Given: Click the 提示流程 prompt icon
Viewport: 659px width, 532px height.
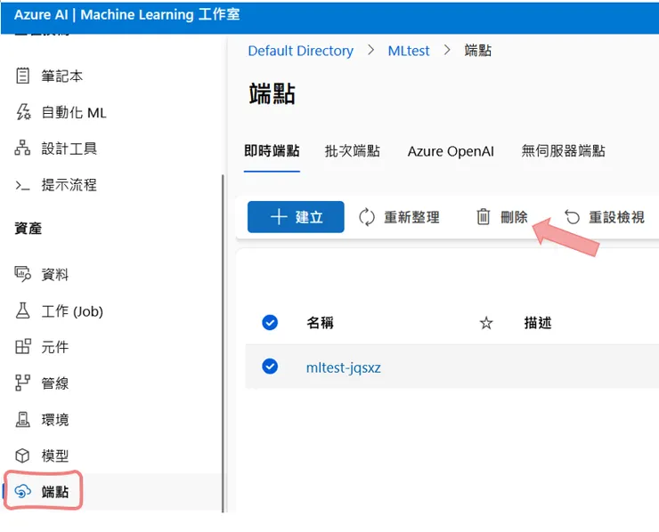Looking at the screenshot, I should tap(22, 185).
